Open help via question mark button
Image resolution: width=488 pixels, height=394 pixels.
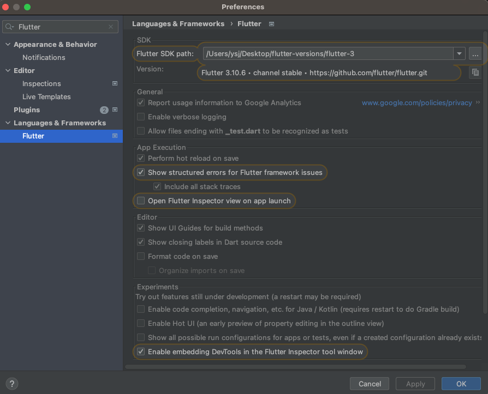tap(12, 384)
